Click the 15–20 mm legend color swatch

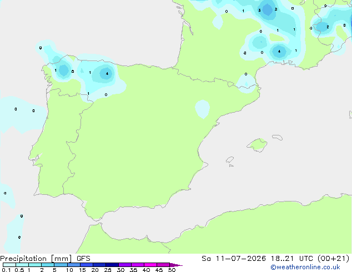[x=87, y=265]
